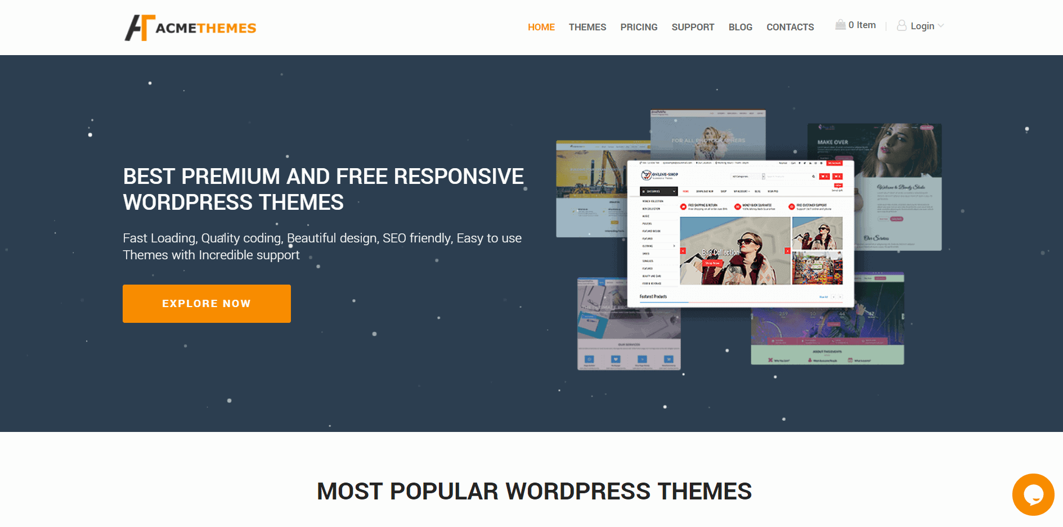The image size is (1063, 527).
Task: Open the construction theme thumbnail with excavator
Action: tap(591, 189)
